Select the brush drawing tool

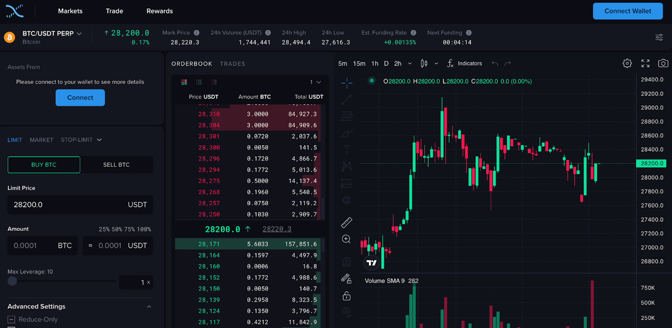coord(347,133)
